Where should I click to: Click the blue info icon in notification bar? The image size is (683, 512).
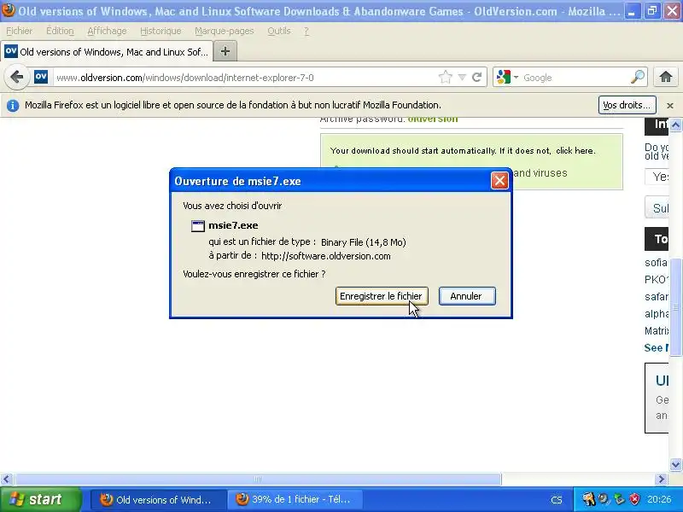13,105
